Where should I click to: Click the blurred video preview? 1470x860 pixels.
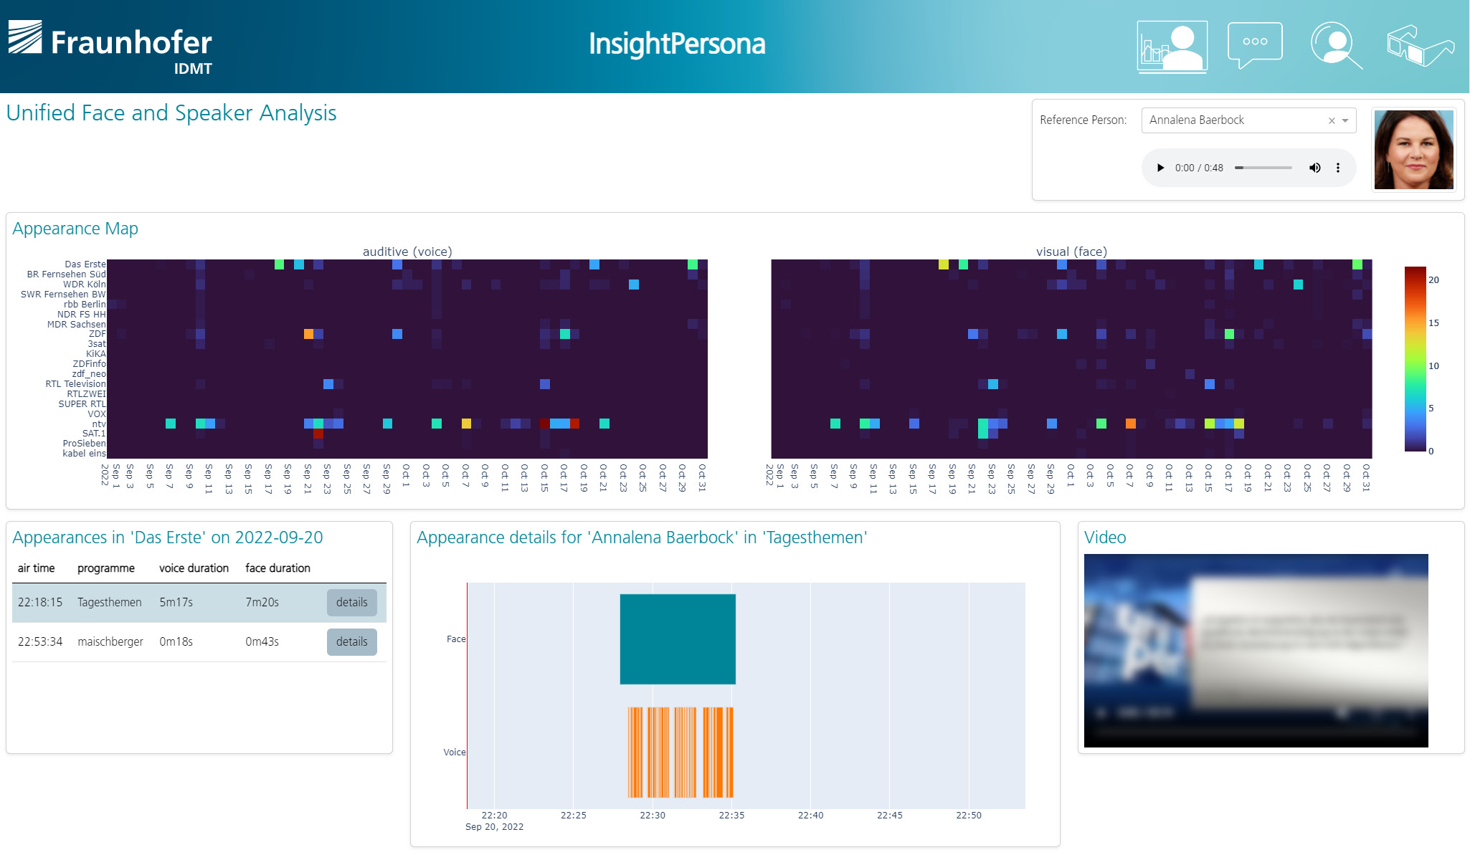pyautogui.click(x=1256, y=650)
